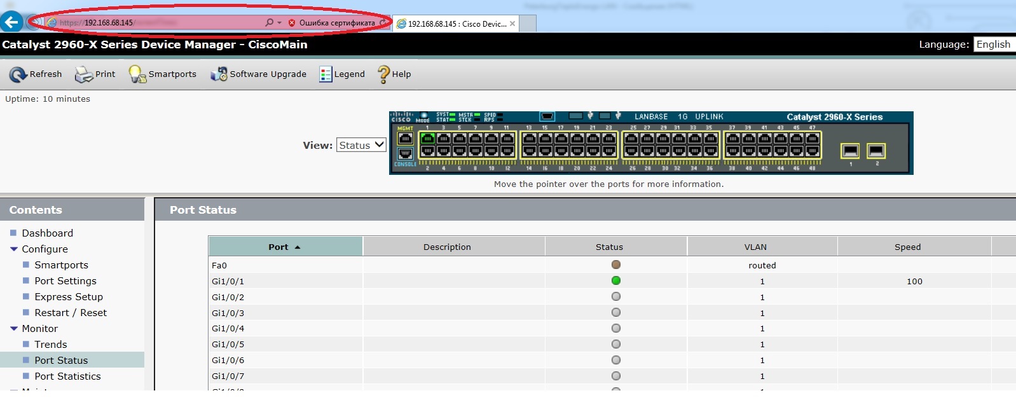Select port 2 on the switch image
This screenshot has height=414, width=1016.
(x=427, y=151)
